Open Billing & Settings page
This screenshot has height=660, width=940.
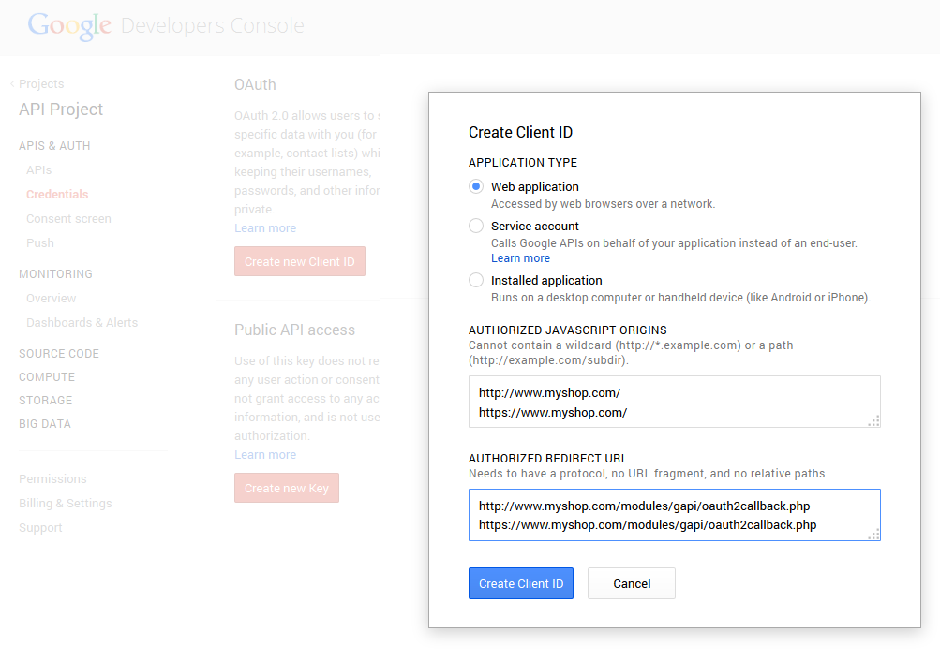(65, 504)
